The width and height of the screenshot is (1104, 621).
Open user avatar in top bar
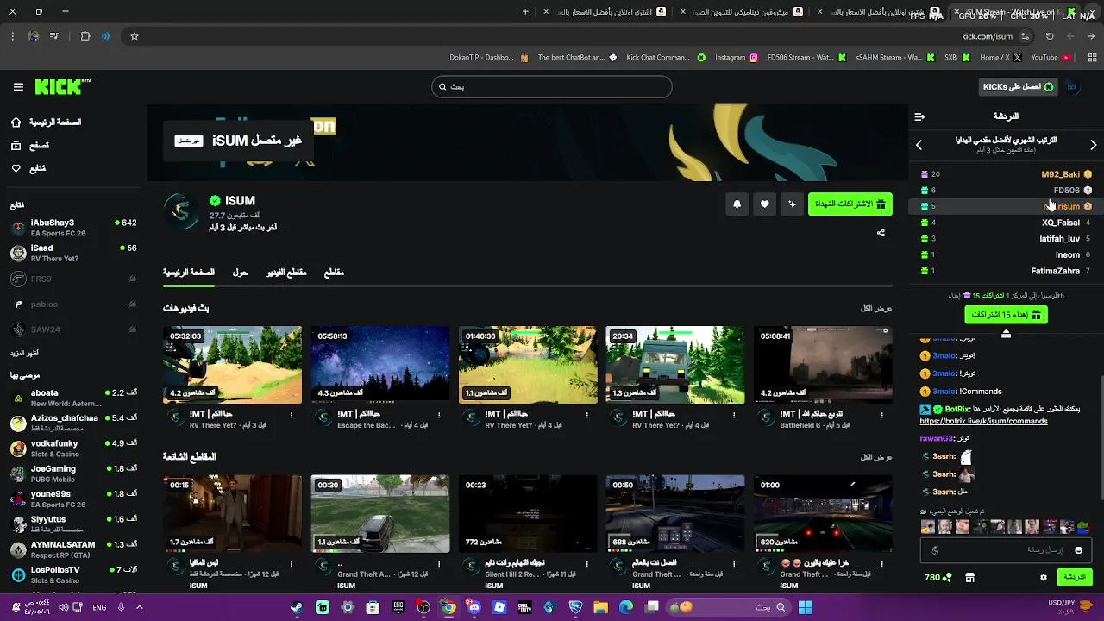1072,86
